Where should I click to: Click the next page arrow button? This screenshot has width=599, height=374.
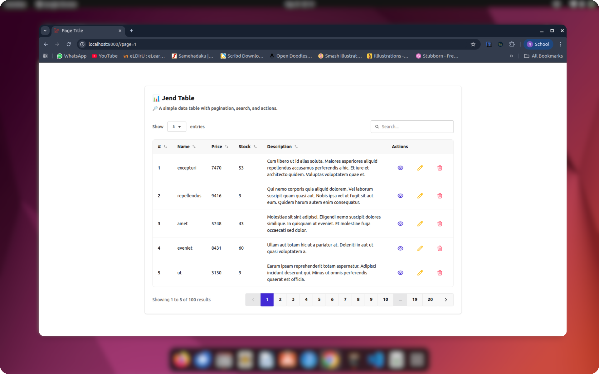[x=446, y=300]
